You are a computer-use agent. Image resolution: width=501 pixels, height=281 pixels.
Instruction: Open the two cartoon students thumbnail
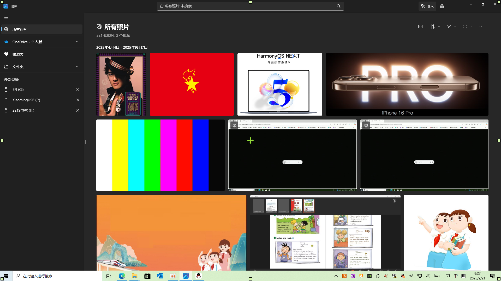(446, 233)
